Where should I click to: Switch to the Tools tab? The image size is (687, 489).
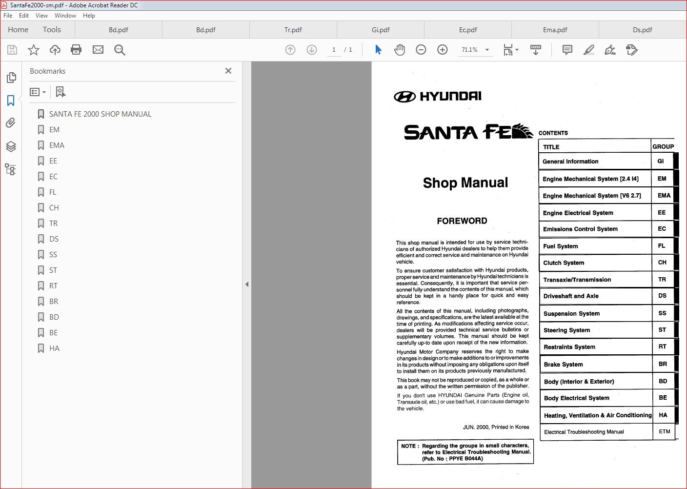tap(52, 30)
